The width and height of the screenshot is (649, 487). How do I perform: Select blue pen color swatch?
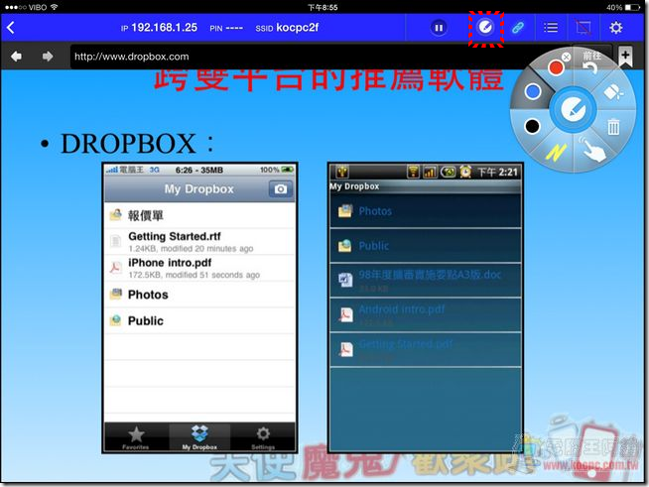[x=533, y=92]
